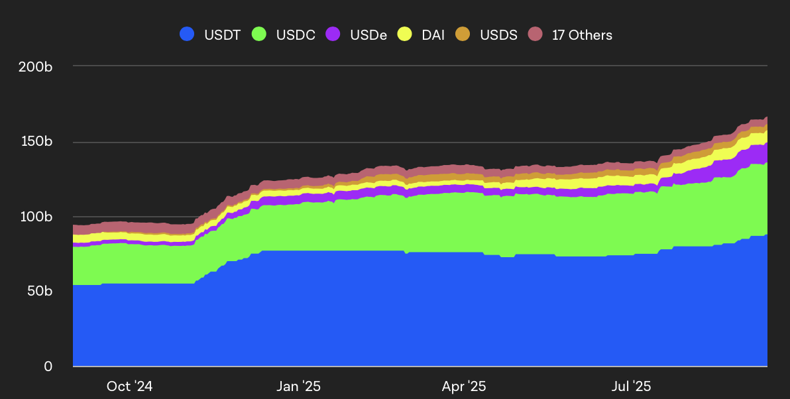Click the Jan '25 axis label
This screenshot has width=790, height=399.
point(299,386)
